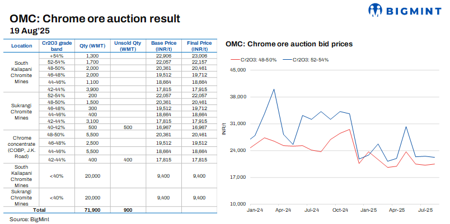Select the Final Price (INR/t) header
Screen dimensions: 450x224
coord(199,45)
